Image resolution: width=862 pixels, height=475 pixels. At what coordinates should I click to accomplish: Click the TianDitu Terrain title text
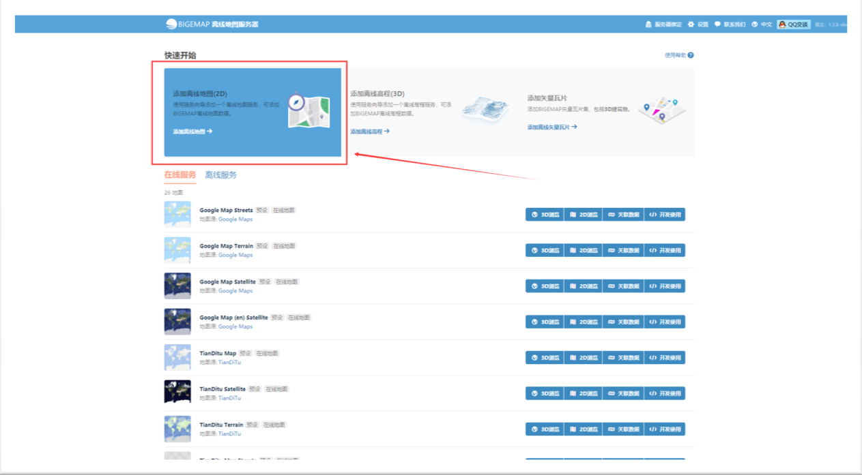click(221, 425)
